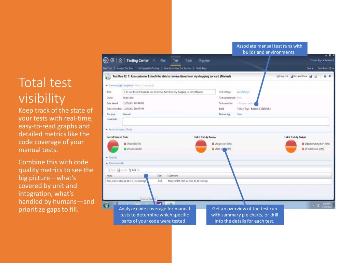
Task: Click the taskbar clock showing 5:08 PM
Action: point(326,205)
